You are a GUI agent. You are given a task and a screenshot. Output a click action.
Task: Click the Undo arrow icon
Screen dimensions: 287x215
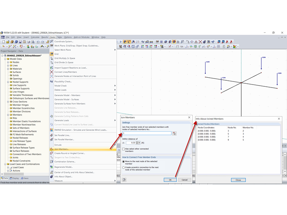[x=38, y=42]
